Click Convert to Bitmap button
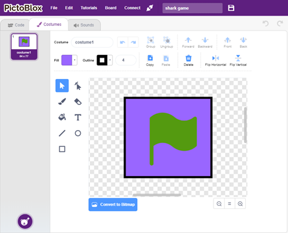Screen dimensions: 288x233 tap(113, 205)
